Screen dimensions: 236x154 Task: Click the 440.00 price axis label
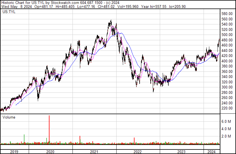227,50
